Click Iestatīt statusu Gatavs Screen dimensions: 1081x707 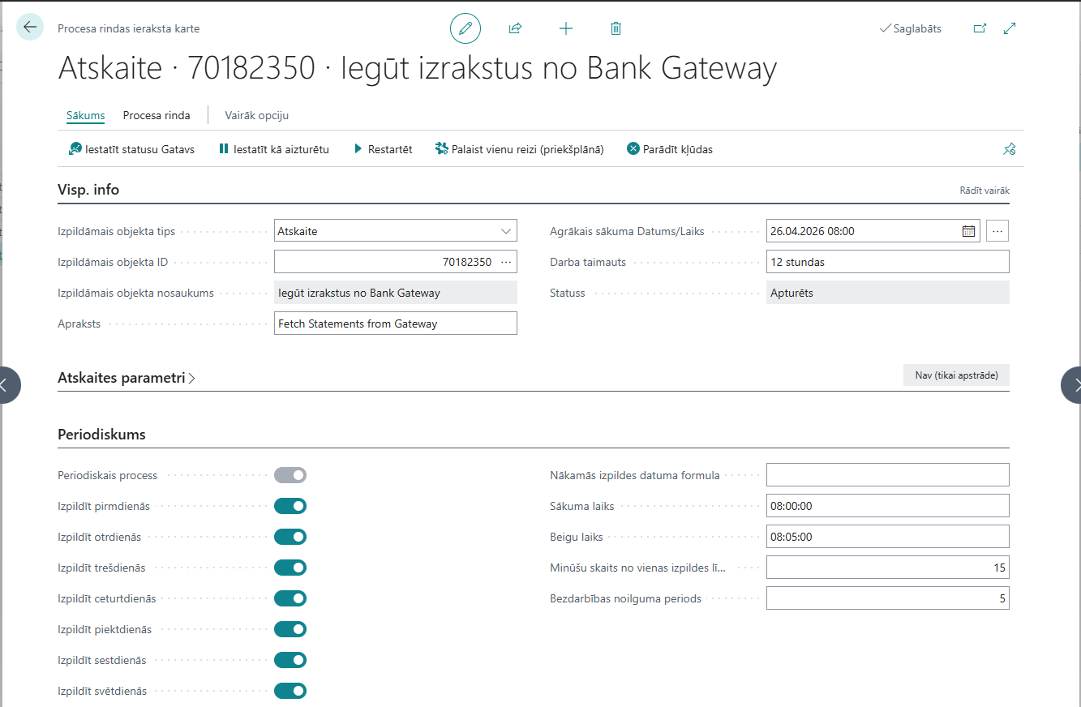click(x=131, y=149)
